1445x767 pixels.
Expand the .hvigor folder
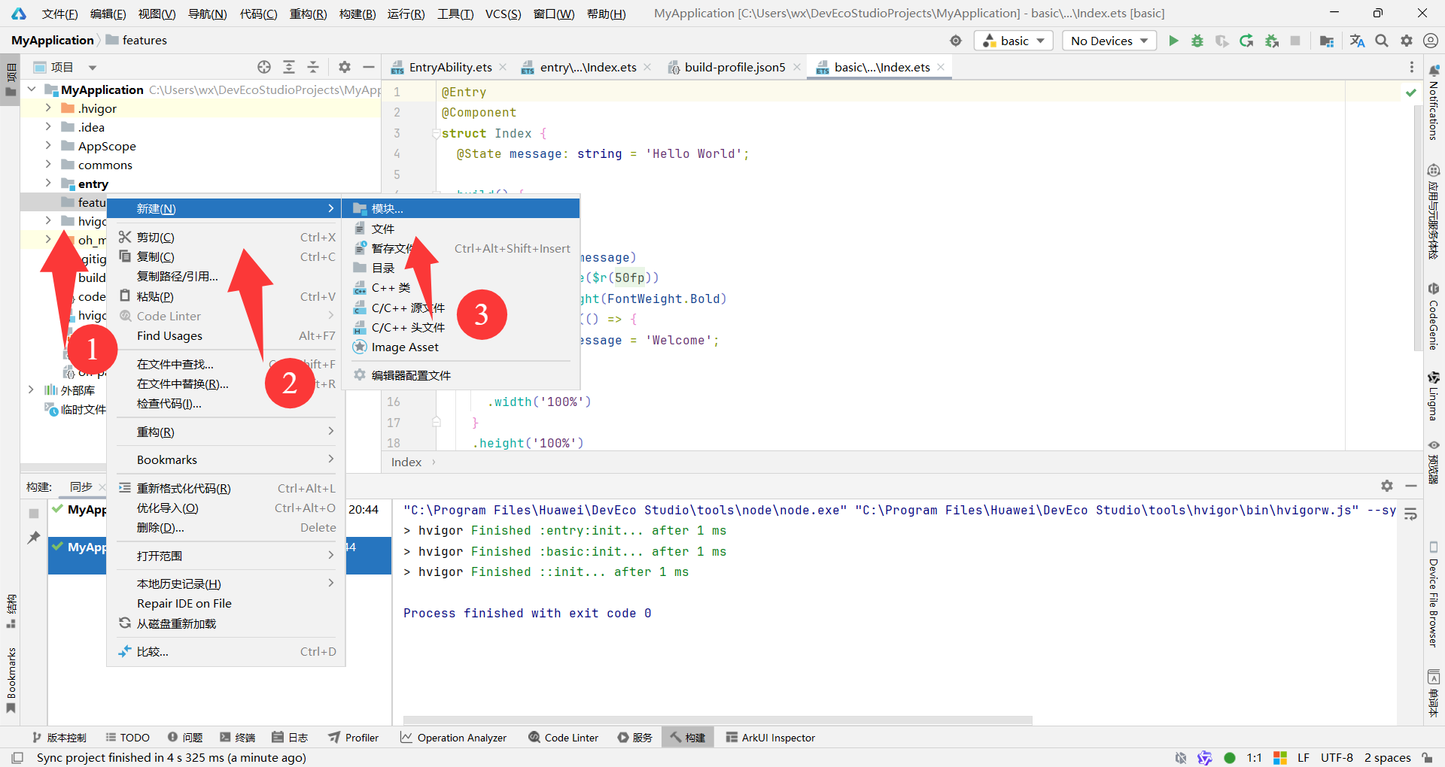47,108
